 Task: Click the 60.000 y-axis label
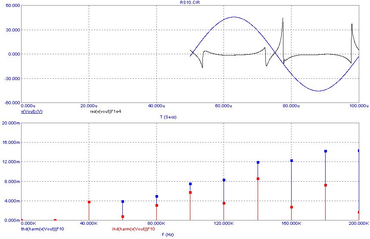click(x=13, y=6)
